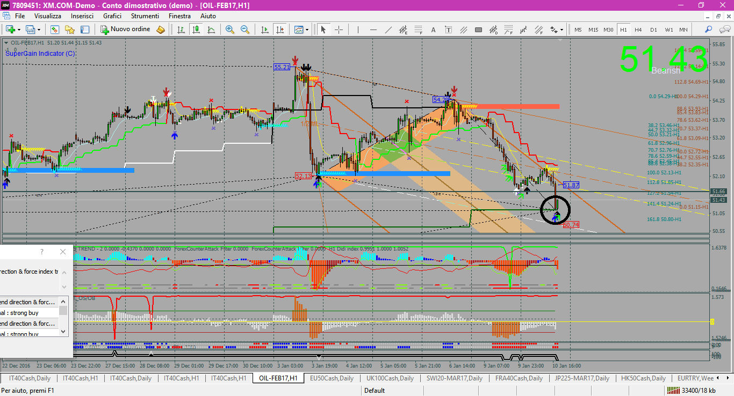The height and width of the screenshot is (396, 734).
Task: Switch timeframe to M15
Action: tap(593, 30)
